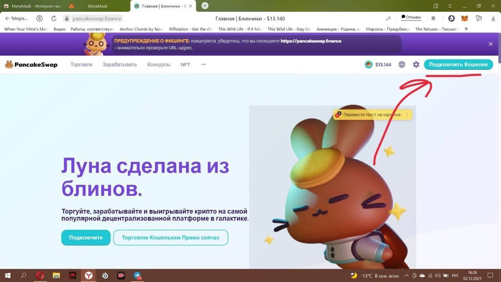Open Windows taskbar search
Viewport: 501px width, 282px height.
click(x=24, y=276)
